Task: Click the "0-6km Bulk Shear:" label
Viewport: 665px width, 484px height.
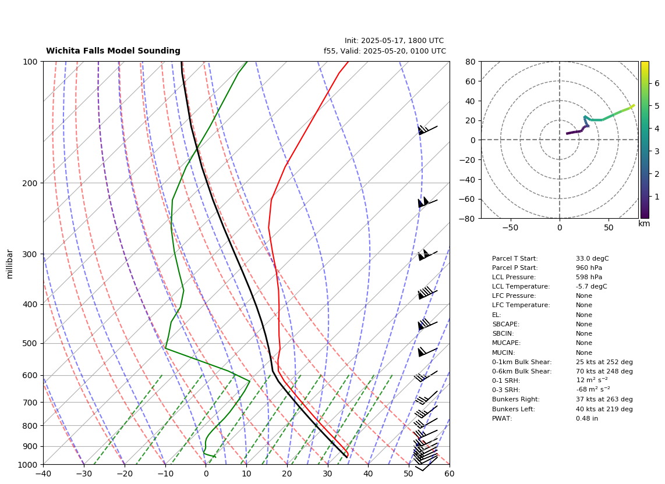Action: [x=522, y=371]
